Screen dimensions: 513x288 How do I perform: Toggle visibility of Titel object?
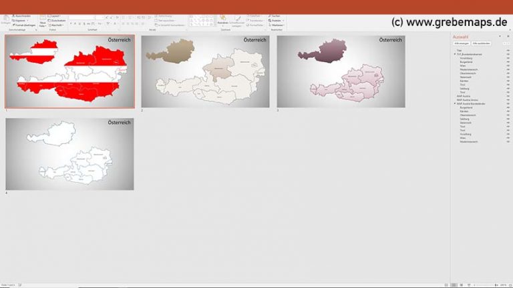tap(508, 51)
